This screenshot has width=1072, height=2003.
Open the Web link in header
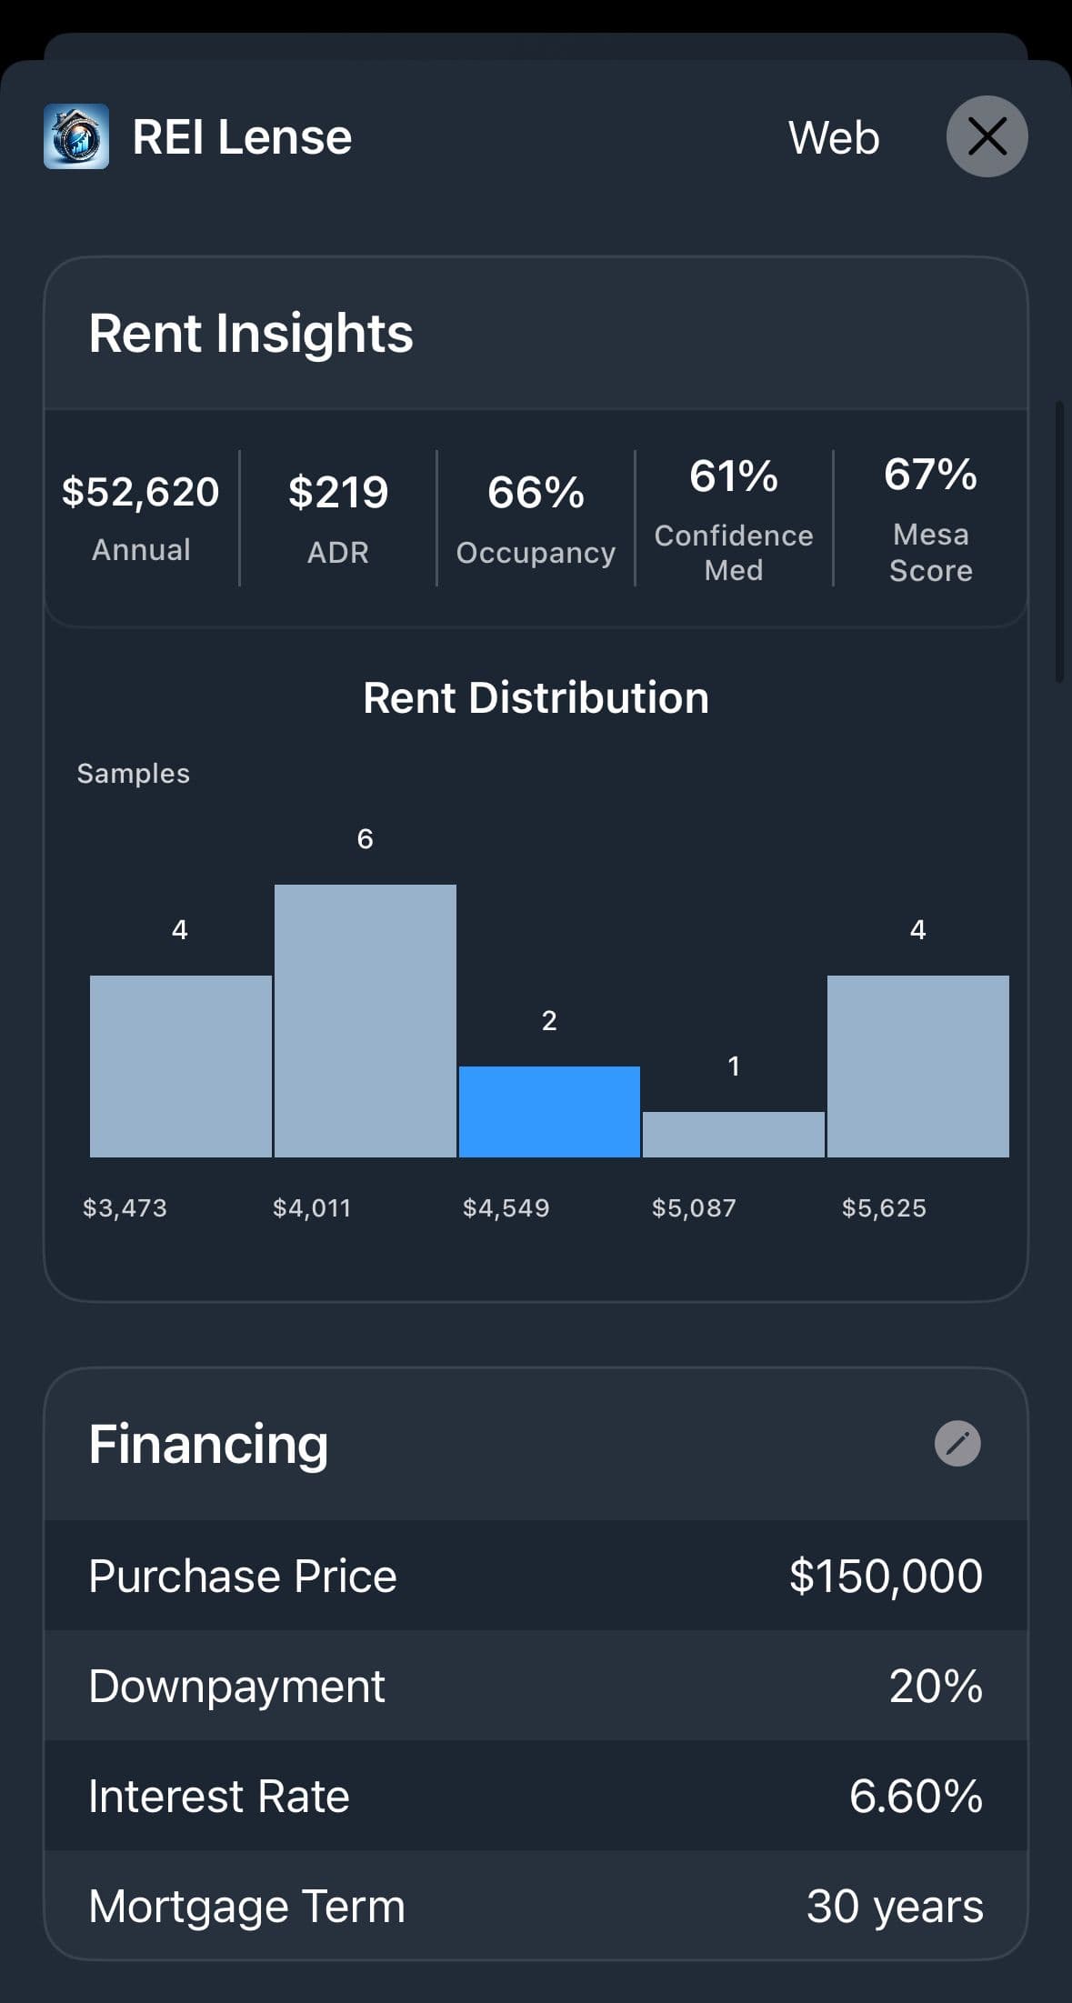pyautogui.click(x=833, y=138)
